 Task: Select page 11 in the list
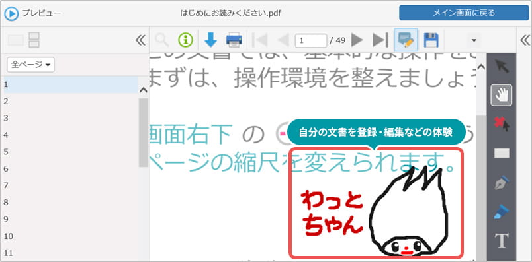click(x=71, y=253)
